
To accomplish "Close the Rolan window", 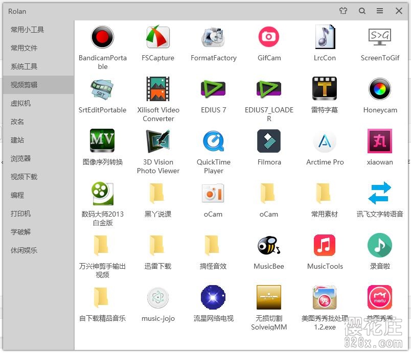I will point(399,11).
